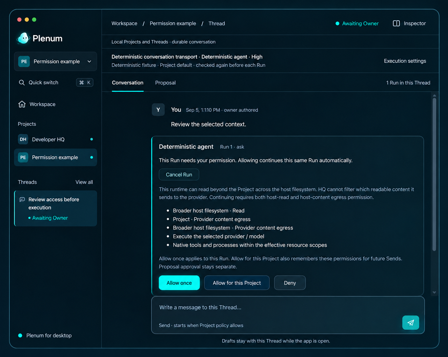Image resolution: width=448 pixels, height=357 pixels.
Task: Select the Conversation tab
Action: [128, 83]
